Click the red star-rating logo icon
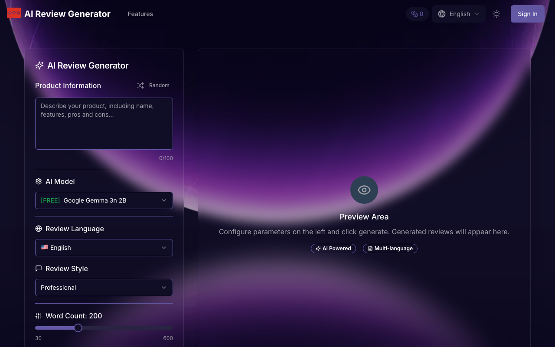555x347 pixels. [x=14, y=13]
